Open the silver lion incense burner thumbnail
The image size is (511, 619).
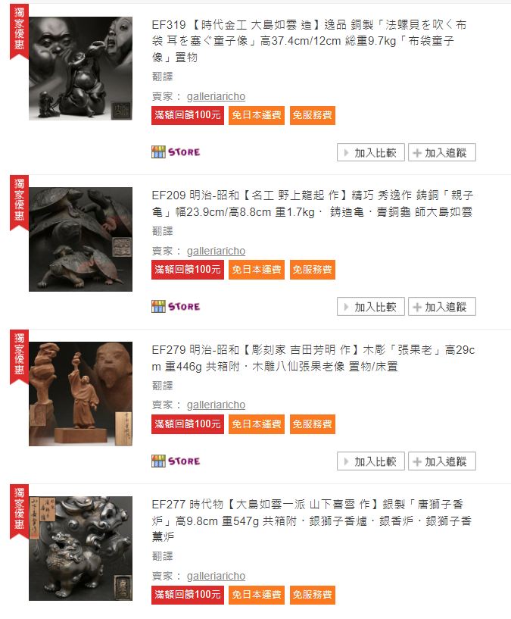point(80,549)
